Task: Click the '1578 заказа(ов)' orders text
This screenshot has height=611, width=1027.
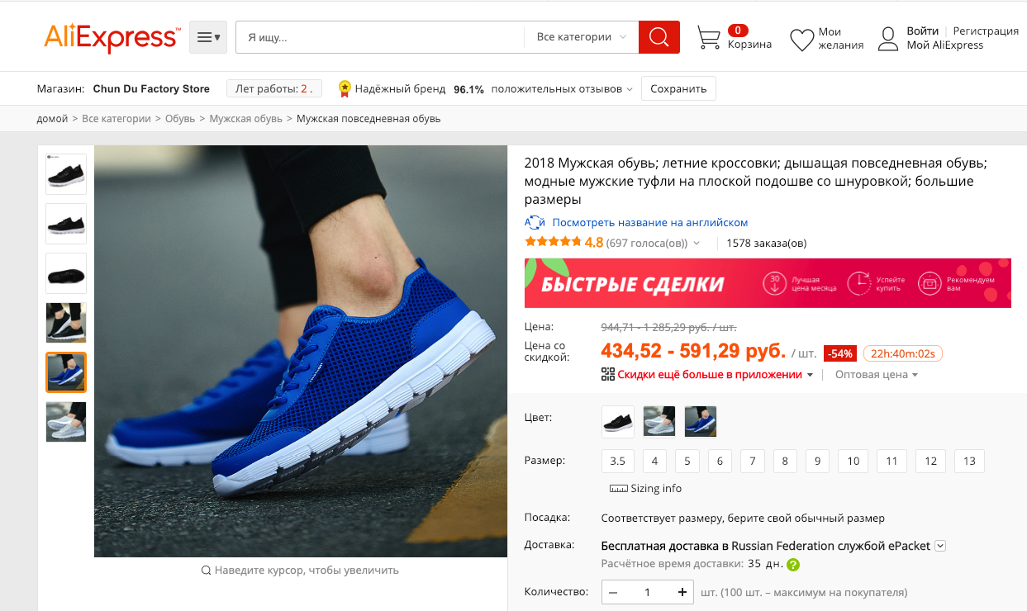Action: tap(767, 243)
